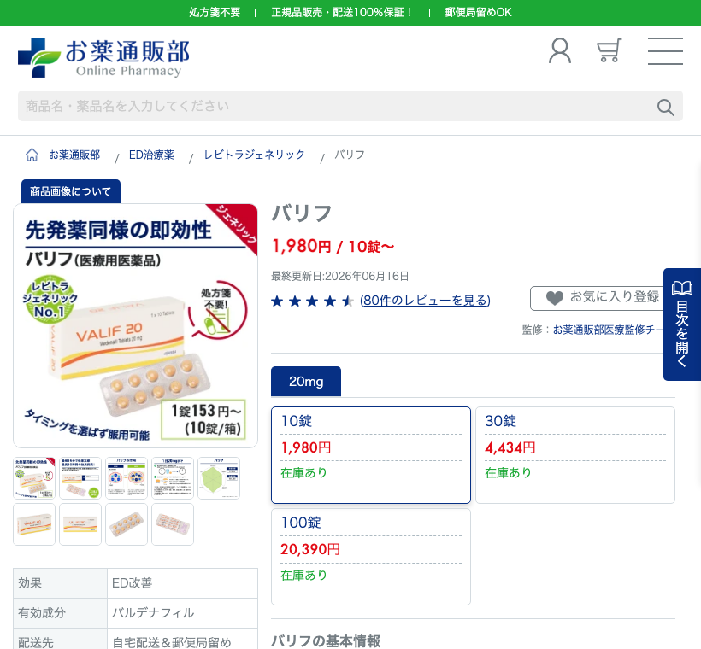701x649 pixels.
Task: Open the お薬通販部医療監修チーム link
Action: 610,330
